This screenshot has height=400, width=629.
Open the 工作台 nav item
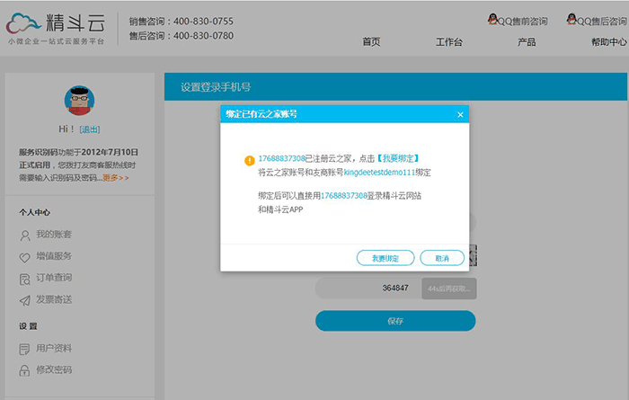coord(449,41)
